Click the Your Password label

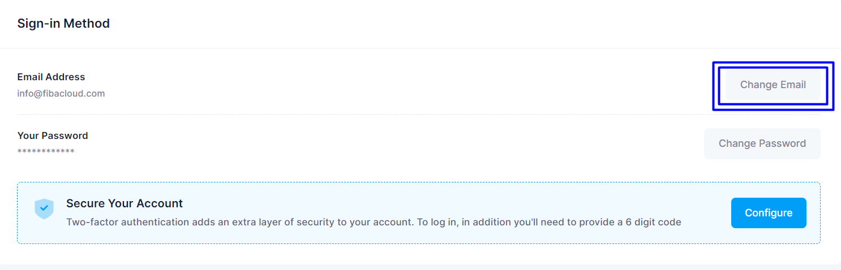[x=53, y=136]
